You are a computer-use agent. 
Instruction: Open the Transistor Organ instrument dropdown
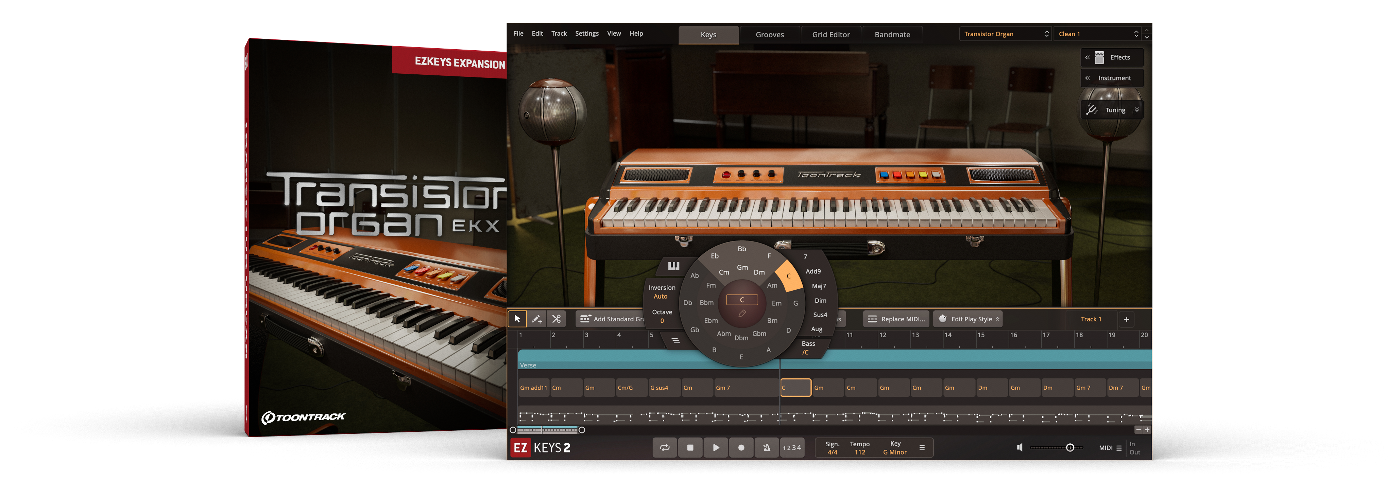tap(1006, 34)
